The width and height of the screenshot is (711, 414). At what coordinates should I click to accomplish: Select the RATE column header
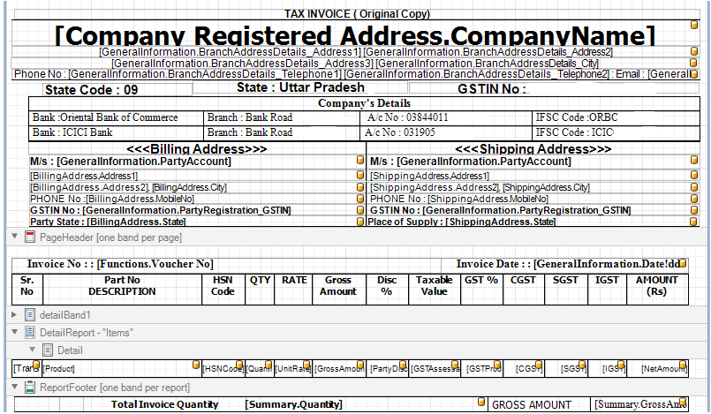[x=294, y=288]
